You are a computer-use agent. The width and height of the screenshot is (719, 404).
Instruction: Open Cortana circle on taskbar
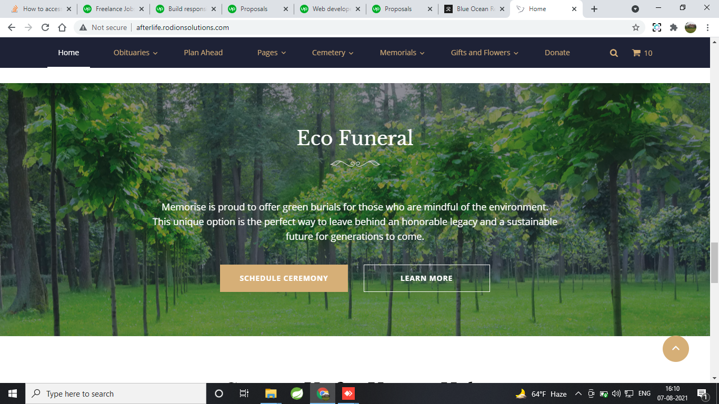(219, 393)
